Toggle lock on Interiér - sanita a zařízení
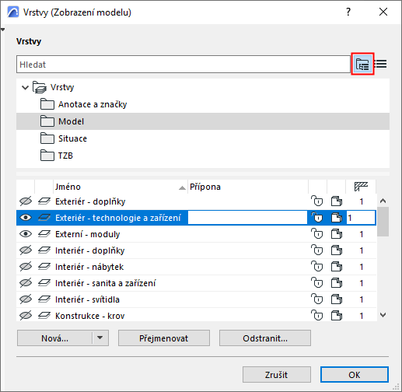Image resolution: width=402 pixels, height=392 pixels. (x=317, y=283)
